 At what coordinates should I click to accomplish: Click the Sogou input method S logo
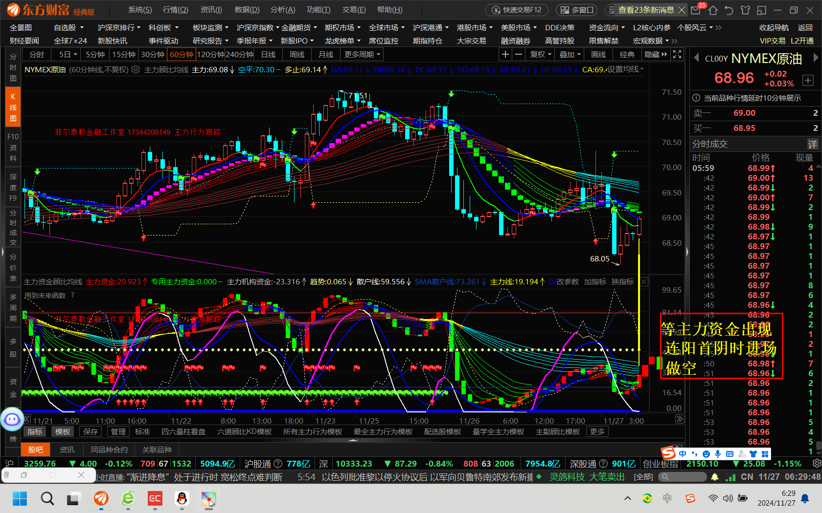(x=668, y=453)
